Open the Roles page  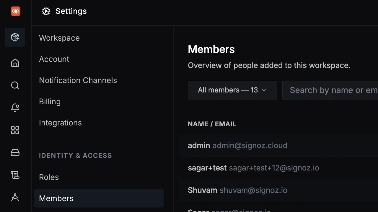[49, 177]
